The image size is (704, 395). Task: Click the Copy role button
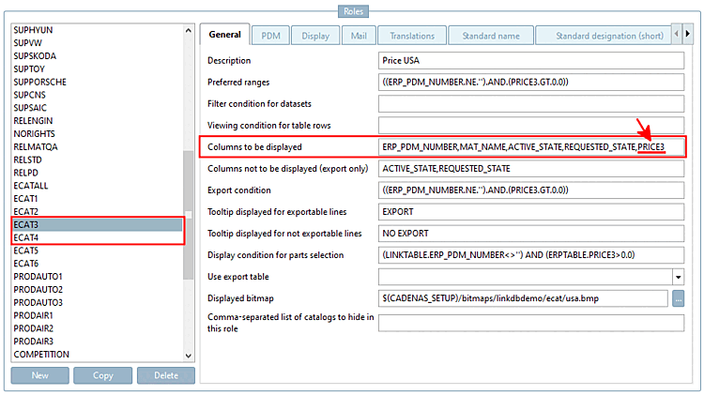(103, 375)
